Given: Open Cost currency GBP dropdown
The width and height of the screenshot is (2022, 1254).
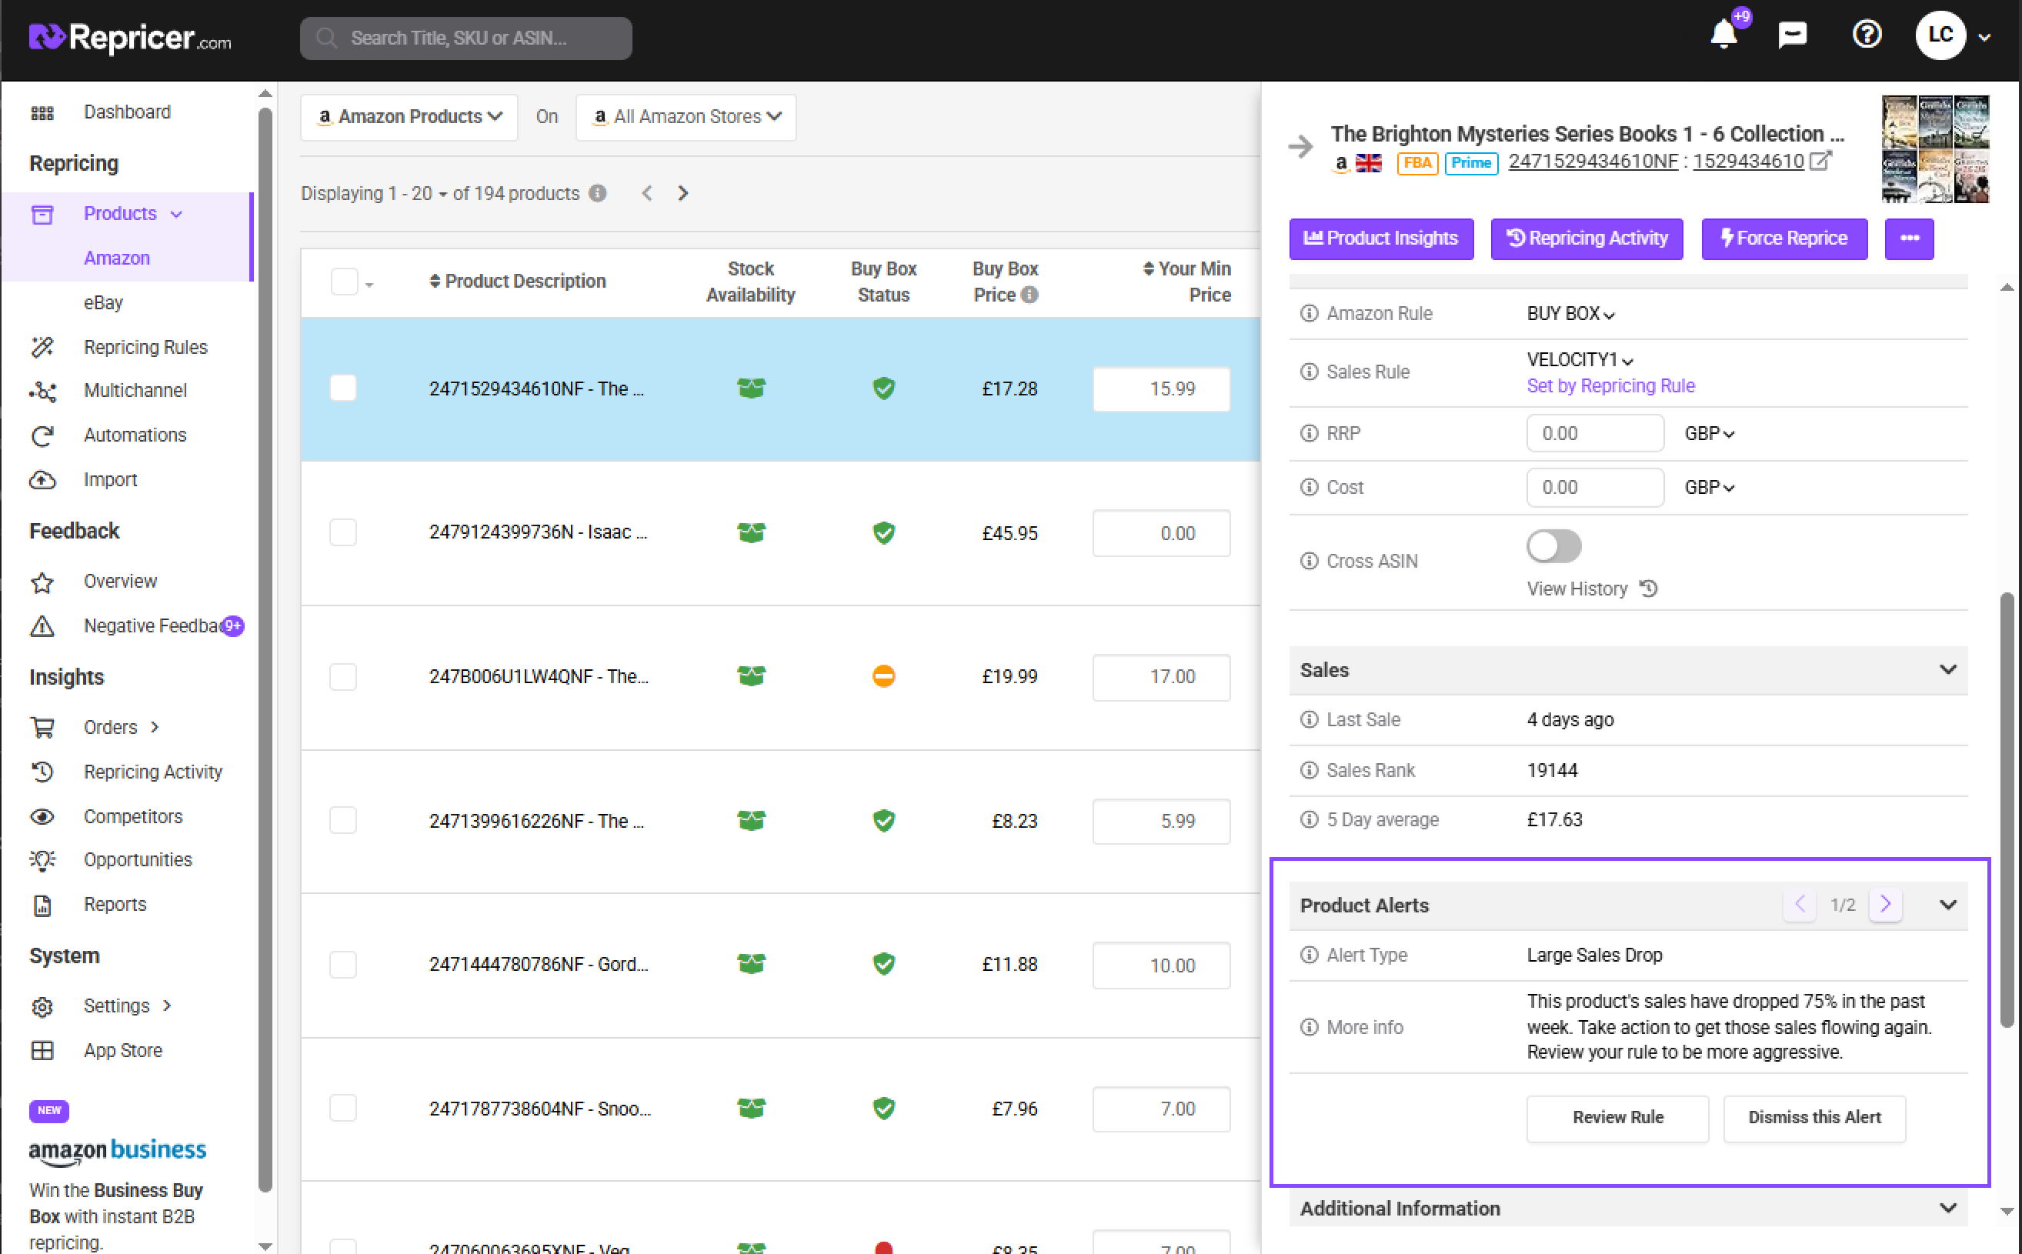Looking at the screenshot, I should point(1710,488).
